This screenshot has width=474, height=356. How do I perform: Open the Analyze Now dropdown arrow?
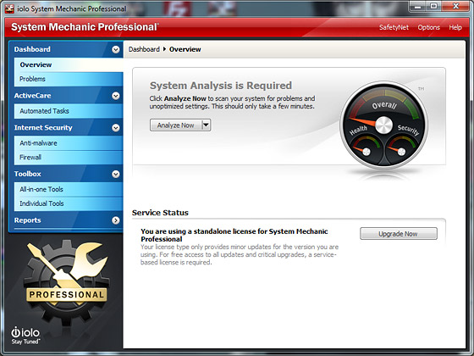206,125
